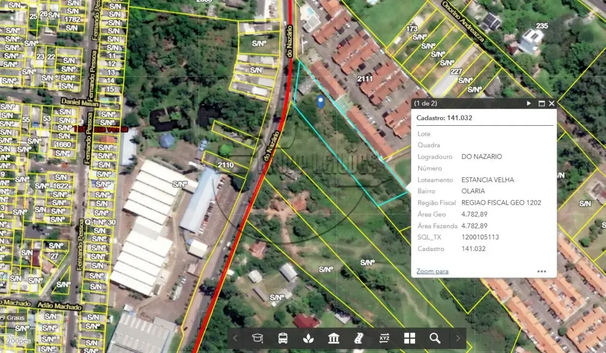
Task: Click parcel labeled 2111 on map
Action: point(365,79)
